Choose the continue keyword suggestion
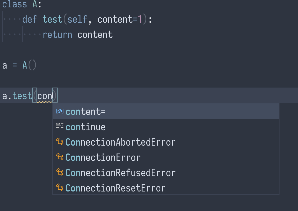This screenshot has width=298, height=211. (x=166, y=126)
